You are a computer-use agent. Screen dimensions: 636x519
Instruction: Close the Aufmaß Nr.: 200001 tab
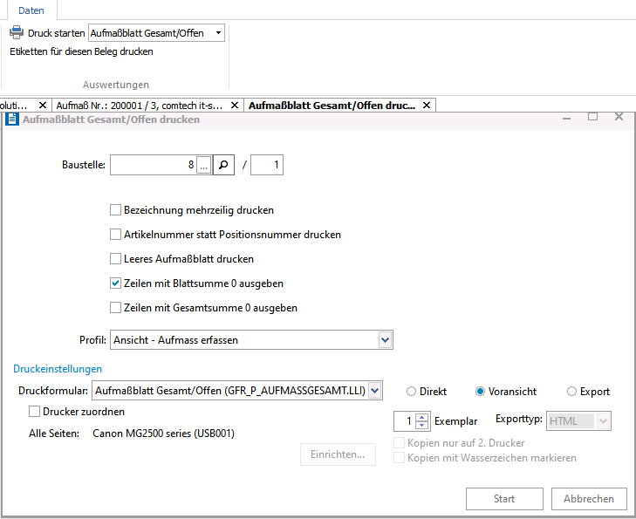pyautogui.click(x=234, y=106)
